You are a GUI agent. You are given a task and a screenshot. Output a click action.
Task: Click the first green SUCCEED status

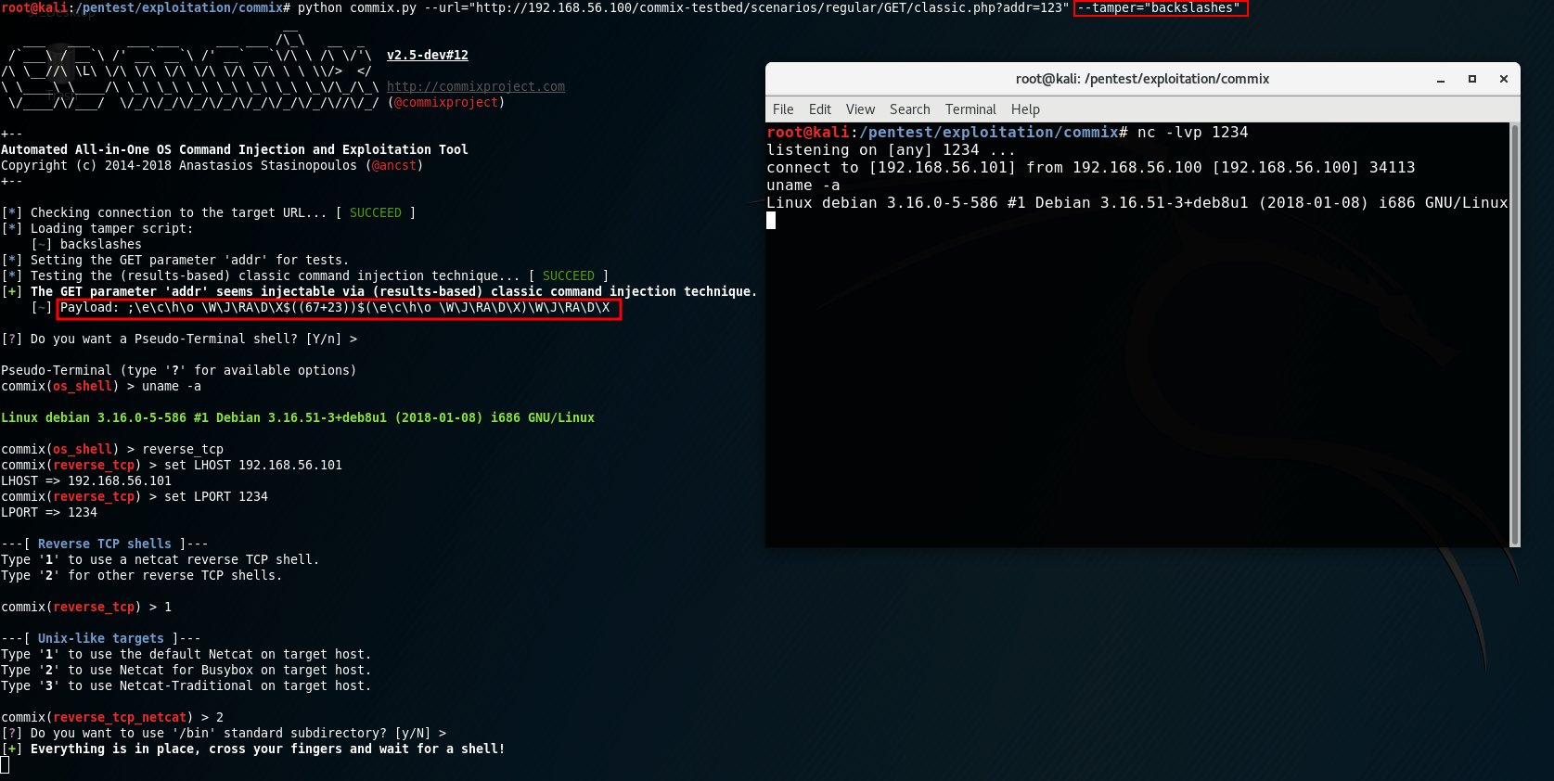(x=376, y=212)
